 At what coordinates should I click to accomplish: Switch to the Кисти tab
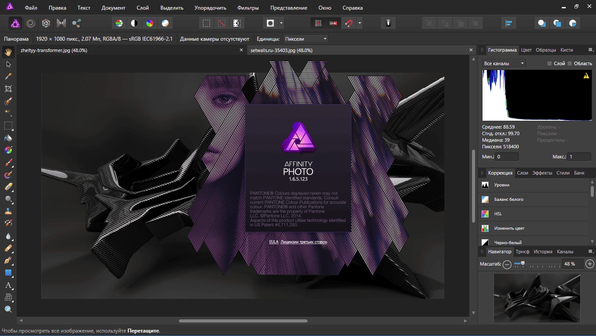pyautogui.click(x=567, y=50)
